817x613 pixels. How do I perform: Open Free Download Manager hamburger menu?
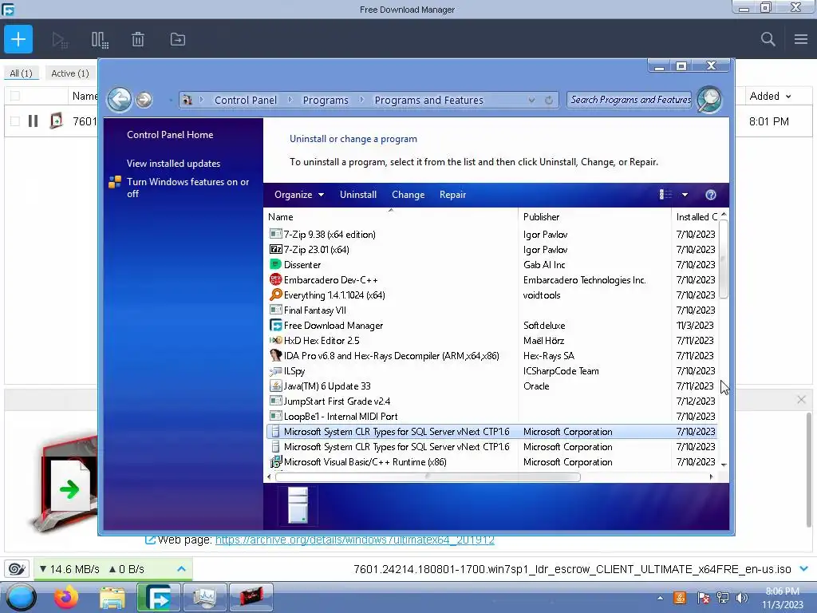(801, 39)
